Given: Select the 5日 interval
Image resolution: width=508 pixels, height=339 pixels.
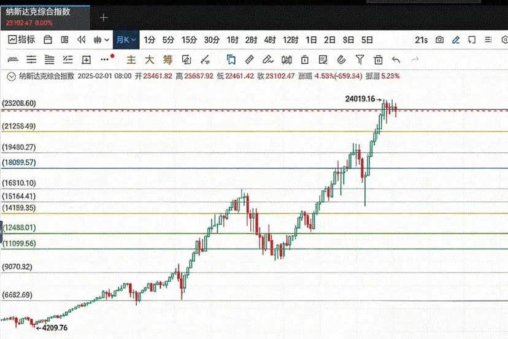Looking at the screenshot, I should tap(367, 40).
